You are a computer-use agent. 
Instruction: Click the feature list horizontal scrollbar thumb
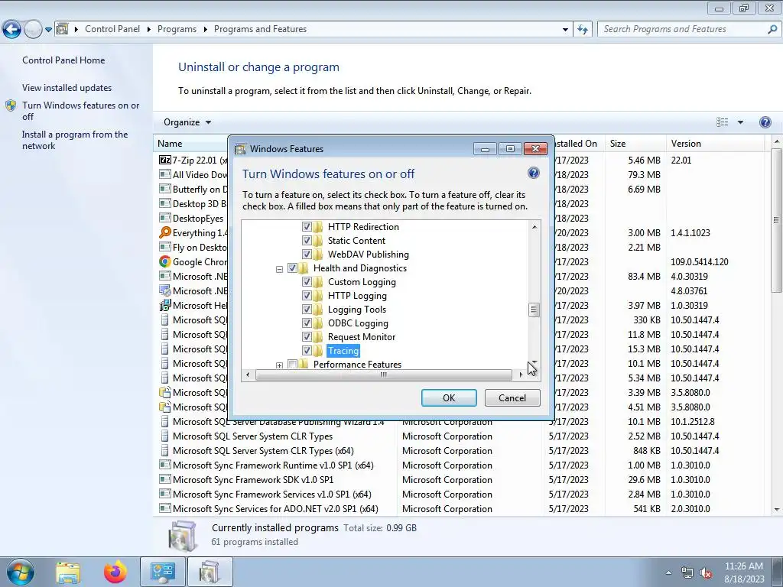pos(384,375)
